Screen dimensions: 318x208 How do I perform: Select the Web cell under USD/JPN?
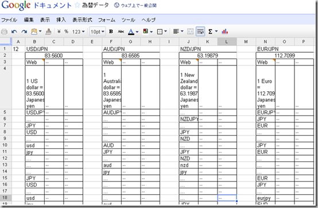[x=34, y=62]
